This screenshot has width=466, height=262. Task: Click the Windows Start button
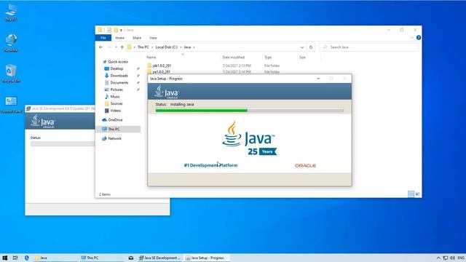point(4,258)
